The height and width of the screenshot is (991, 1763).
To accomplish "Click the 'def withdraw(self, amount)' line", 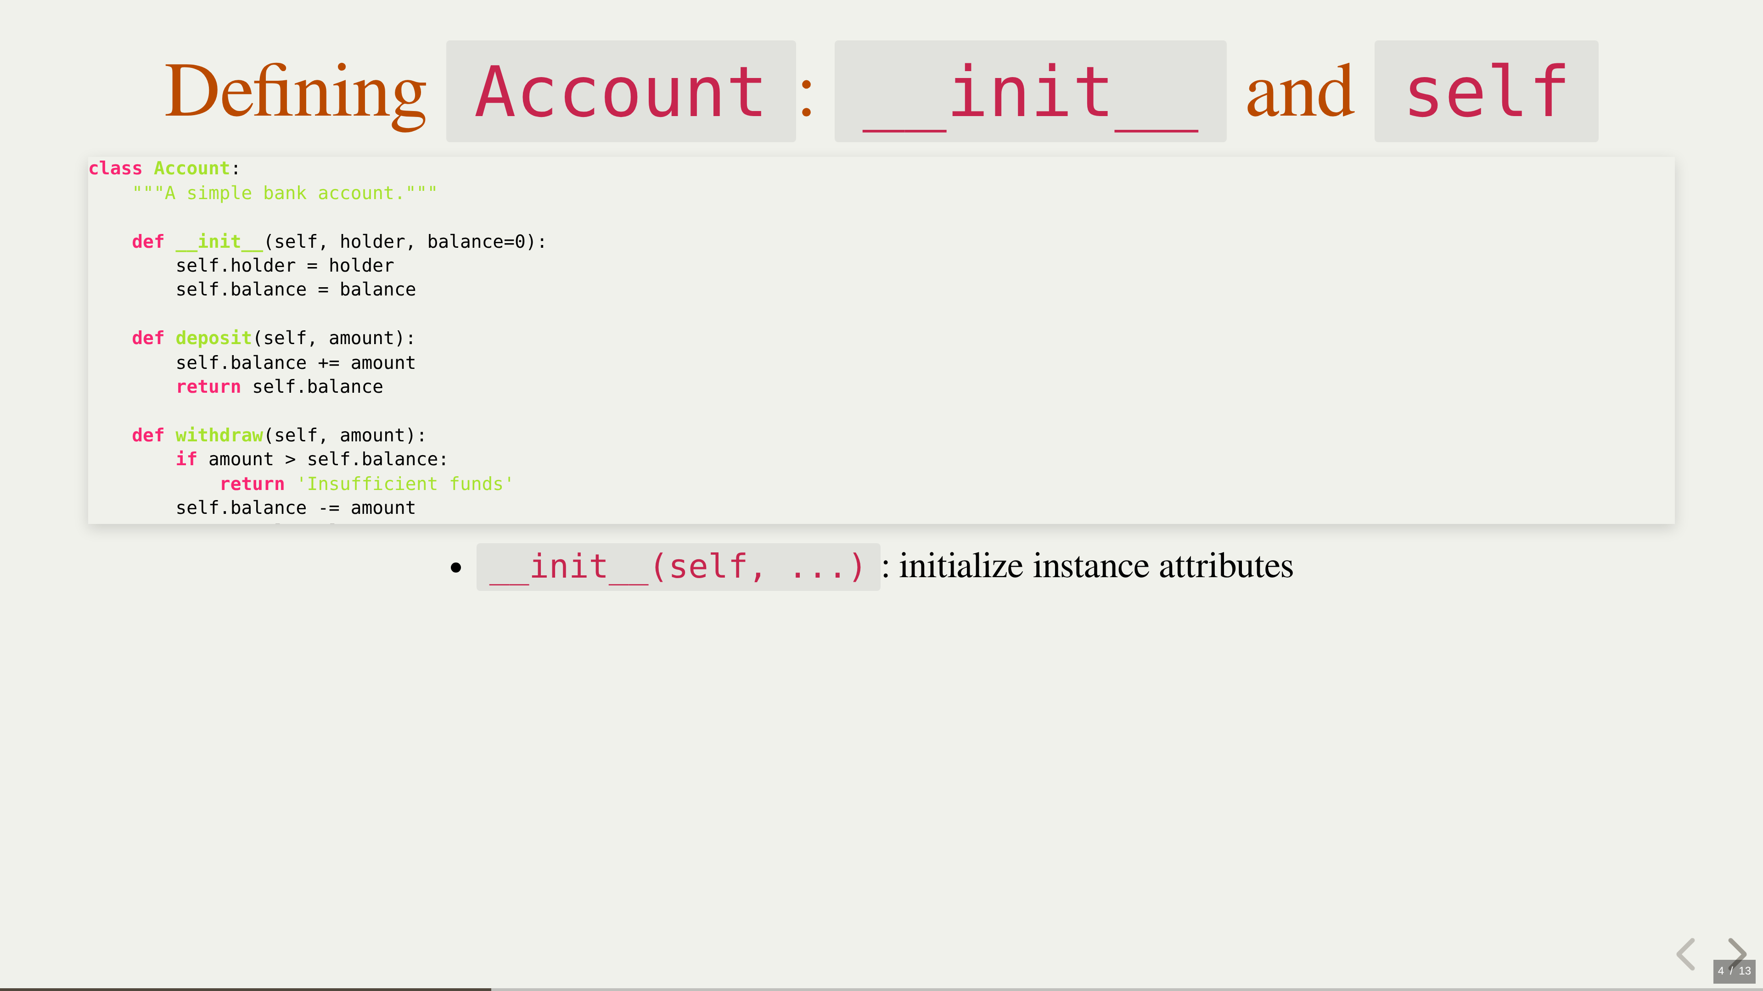I will pos(279,435).
